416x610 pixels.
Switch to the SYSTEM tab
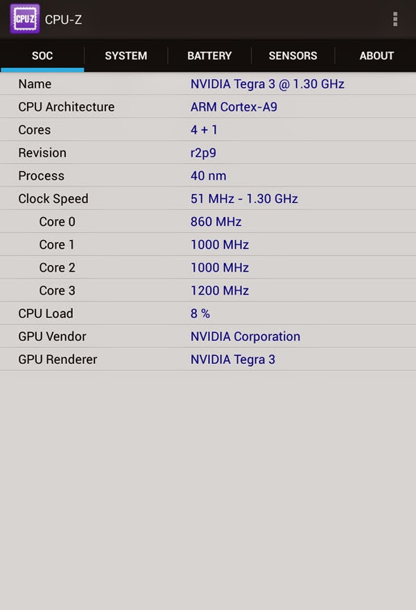pos(125,55)
